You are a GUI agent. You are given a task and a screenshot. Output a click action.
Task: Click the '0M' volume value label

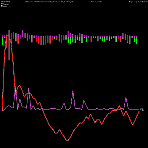tap(141, 109)
